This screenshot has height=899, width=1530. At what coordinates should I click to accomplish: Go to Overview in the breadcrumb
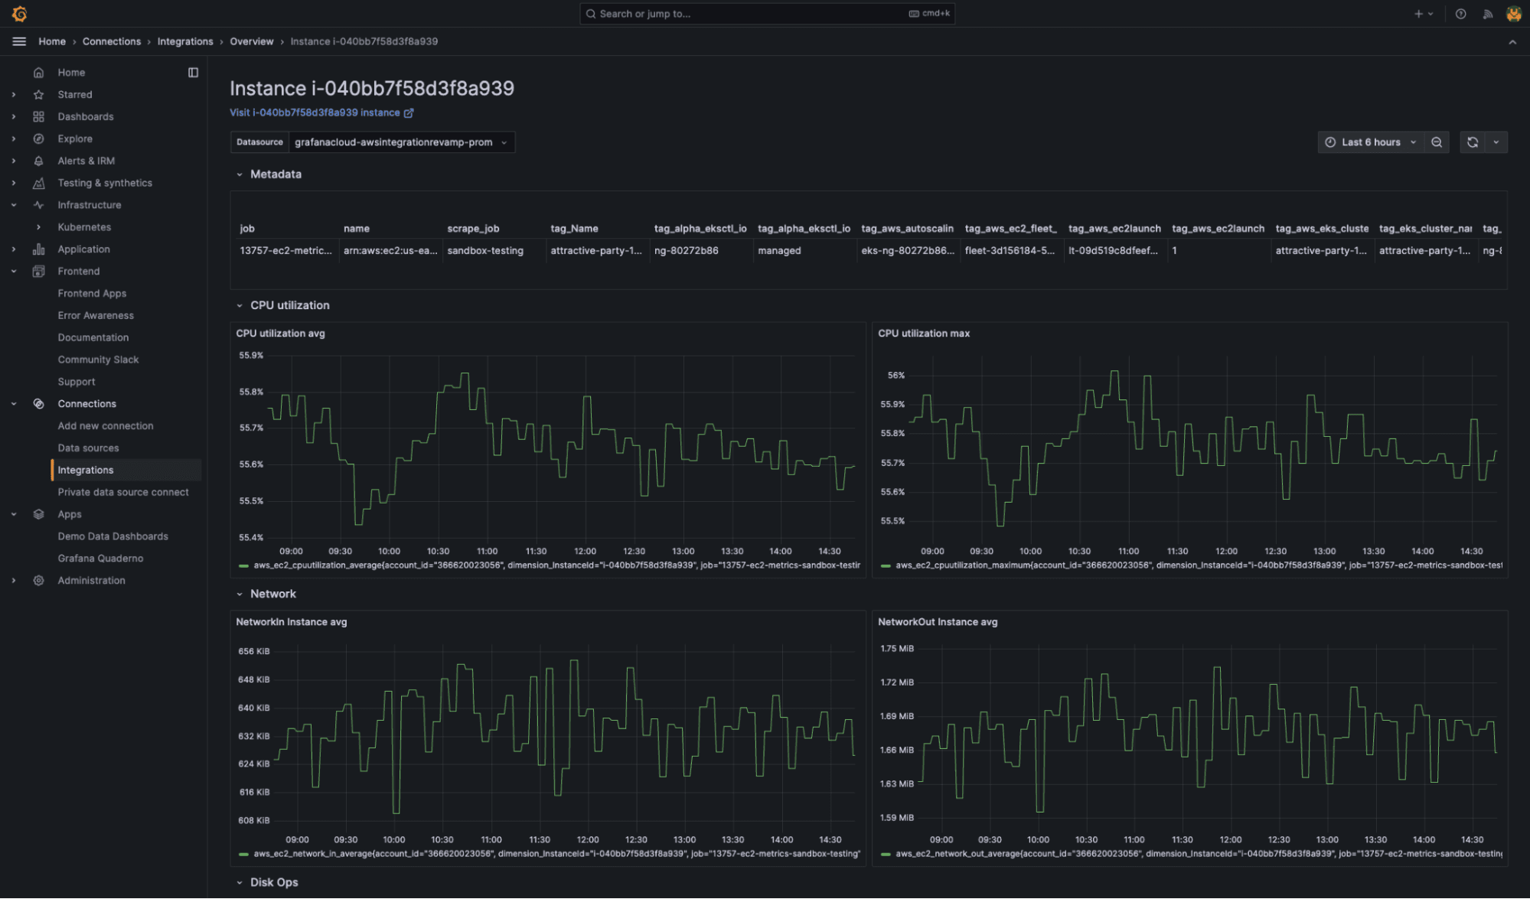pyautogui.click(x=252, y=41)
